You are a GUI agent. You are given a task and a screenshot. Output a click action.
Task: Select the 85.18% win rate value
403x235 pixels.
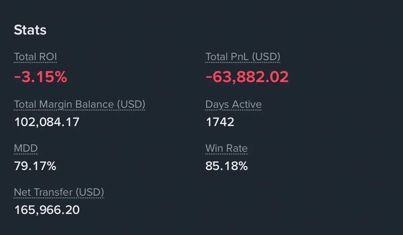[x=226, y=166]
